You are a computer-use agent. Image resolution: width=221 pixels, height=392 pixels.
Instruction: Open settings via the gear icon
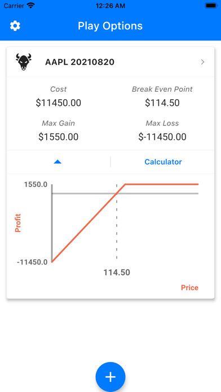(x=15, y=26)
